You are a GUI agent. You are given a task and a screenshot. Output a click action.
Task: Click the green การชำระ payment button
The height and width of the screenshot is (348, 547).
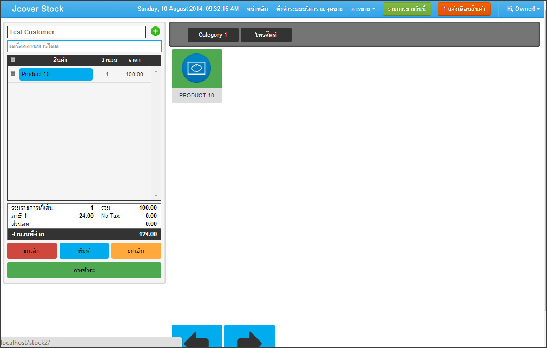(84, 270)
